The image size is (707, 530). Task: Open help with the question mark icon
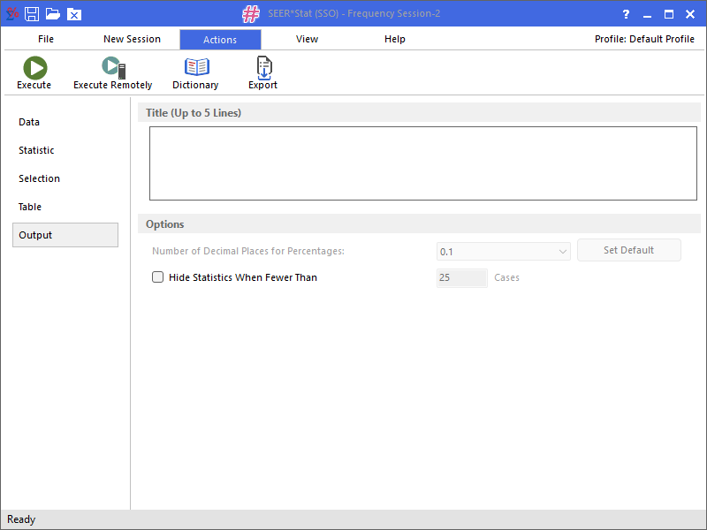point(626,14)
